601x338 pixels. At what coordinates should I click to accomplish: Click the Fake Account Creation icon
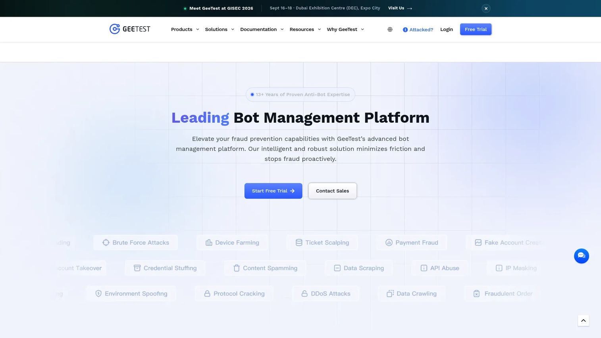478,243
